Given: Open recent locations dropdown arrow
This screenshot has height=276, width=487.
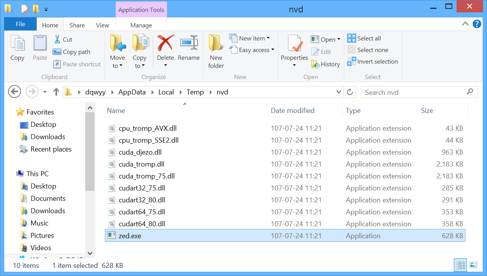Looking at the screenshot, I should click(x=45, y=92).
